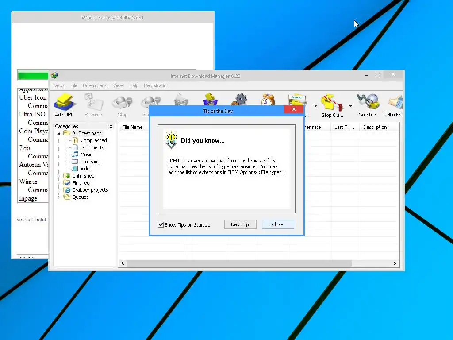Select Grabber projects tree label

90,190
